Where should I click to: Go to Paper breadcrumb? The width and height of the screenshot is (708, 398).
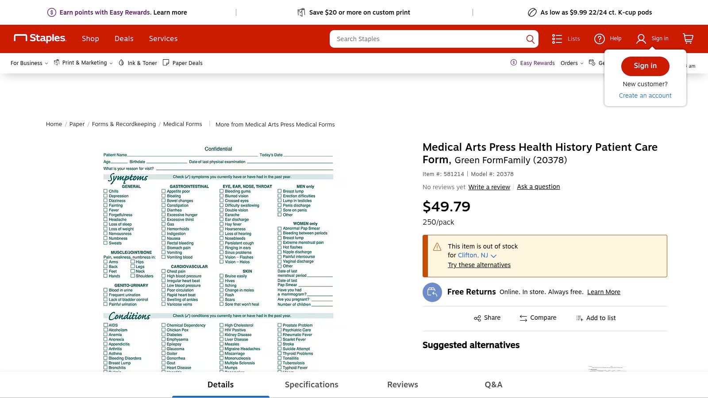pos(77,124)
